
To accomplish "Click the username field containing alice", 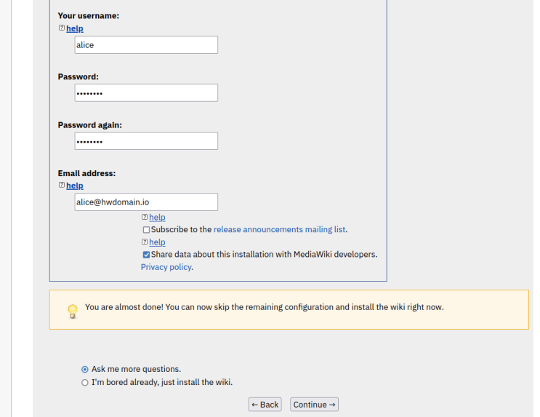I will point(146,45).
